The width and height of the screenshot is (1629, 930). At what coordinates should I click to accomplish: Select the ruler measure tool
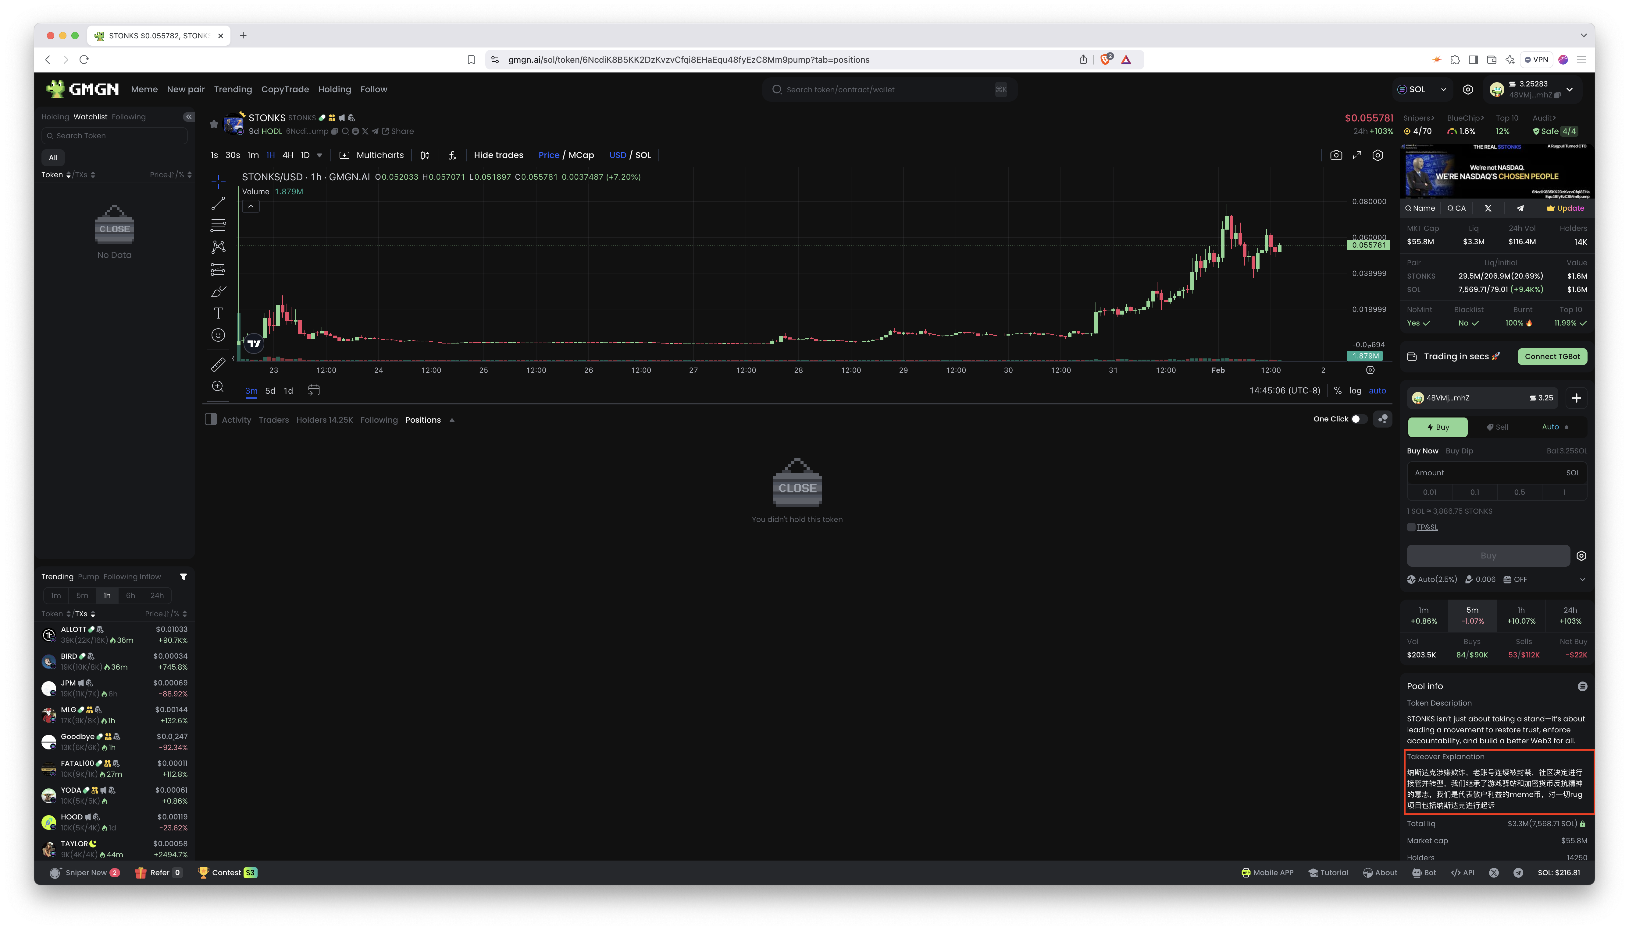[x=218, y=365]
